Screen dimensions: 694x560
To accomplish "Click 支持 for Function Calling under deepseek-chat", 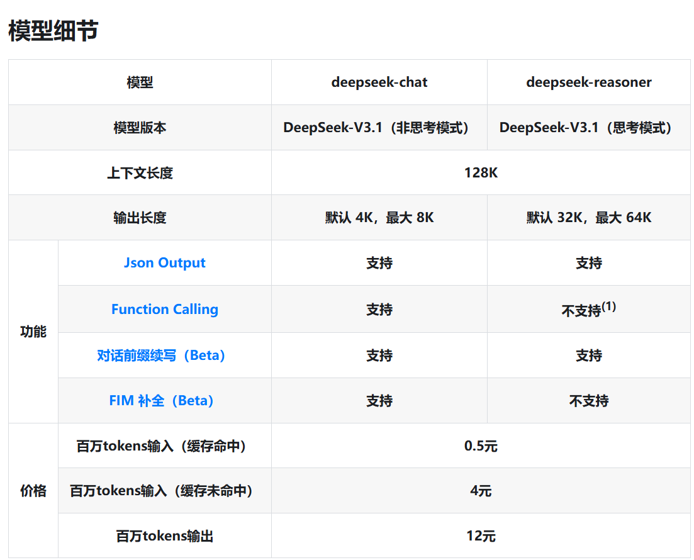I will pyautogui.click(x=379, y=310).
